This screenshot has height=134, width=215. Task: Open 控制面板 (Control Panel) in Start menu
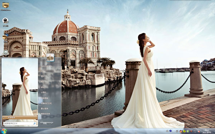point(44,98)
